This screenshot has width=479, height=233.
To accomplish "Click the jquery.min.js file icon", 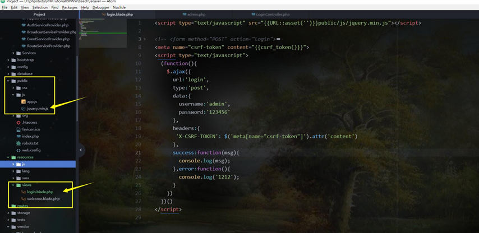I will pyautogui.click(x=24, y=109).
